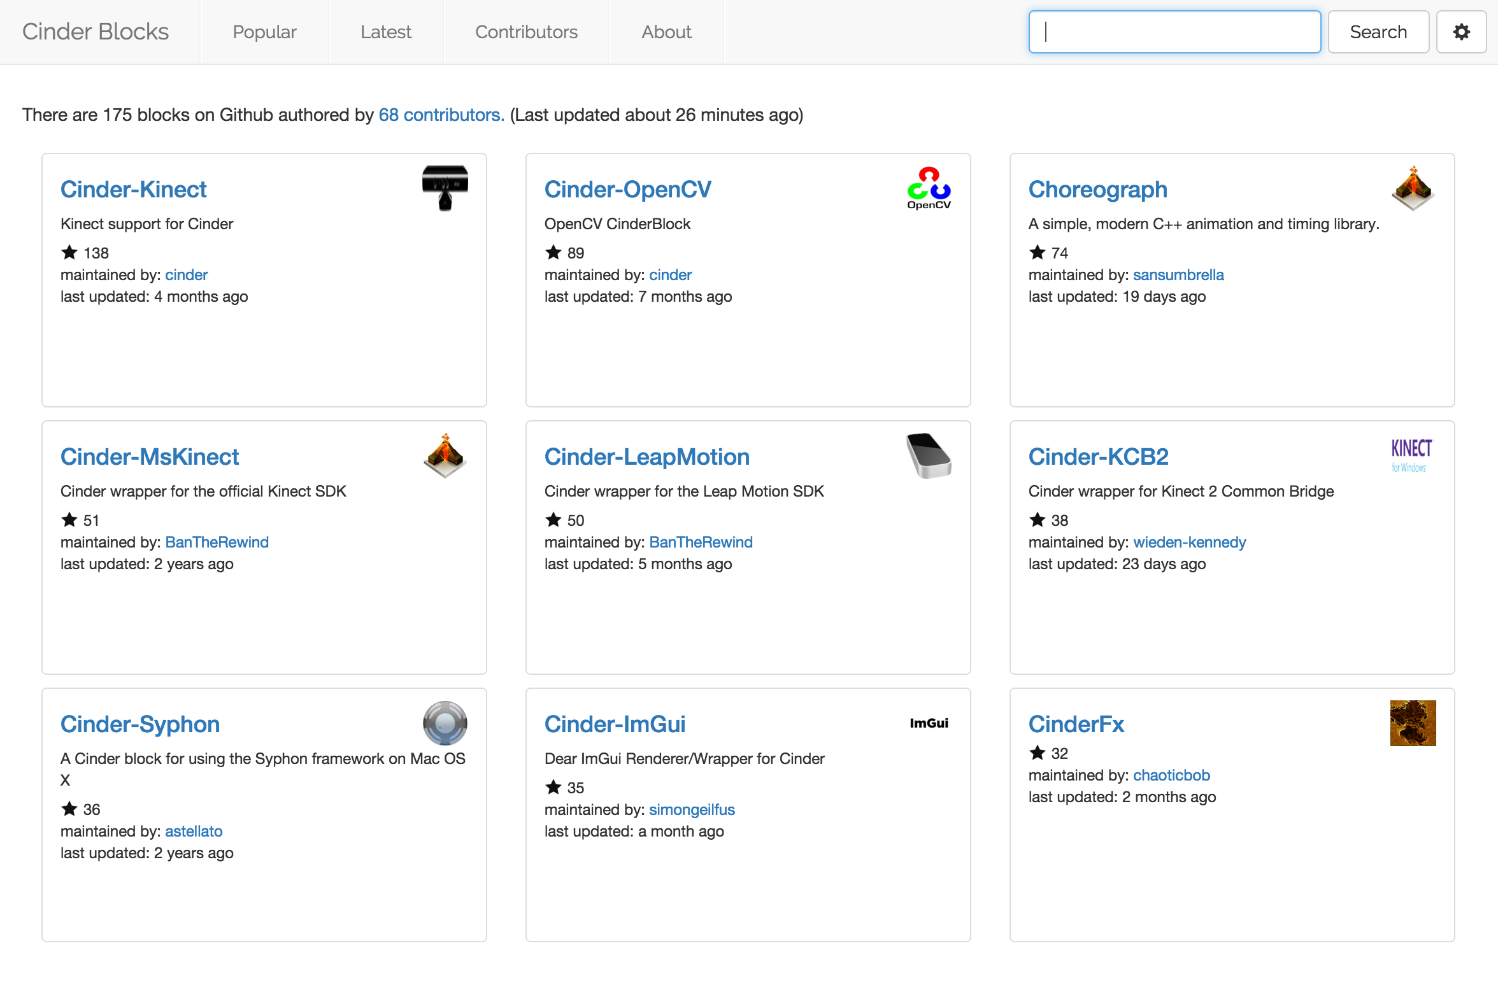Image resolution: width=1498 pixels, height=990 pixels.
Task: Open the Cinder-Kinect block title
Action: pos(134,189)
